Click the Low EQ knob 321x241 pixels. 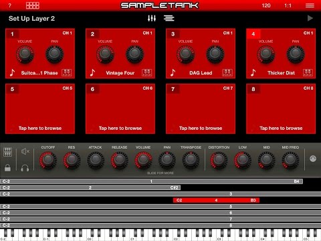[x=243, y=160]
